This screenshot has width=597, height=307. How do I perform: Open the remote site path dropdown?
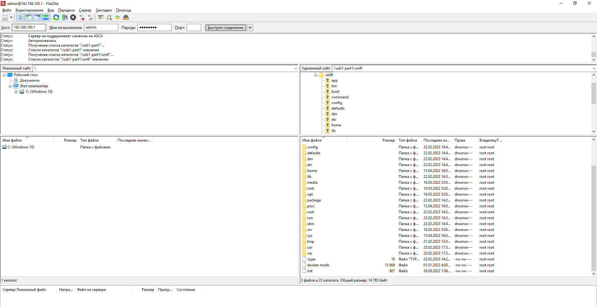(x=594, y=68)
